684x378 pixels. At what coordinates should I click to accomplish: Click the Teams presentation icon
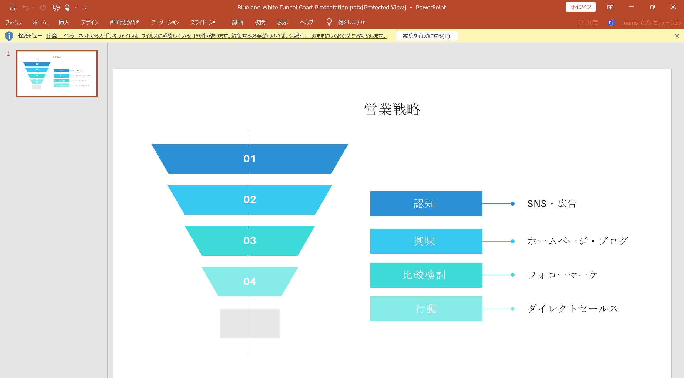tap(611, 22)
